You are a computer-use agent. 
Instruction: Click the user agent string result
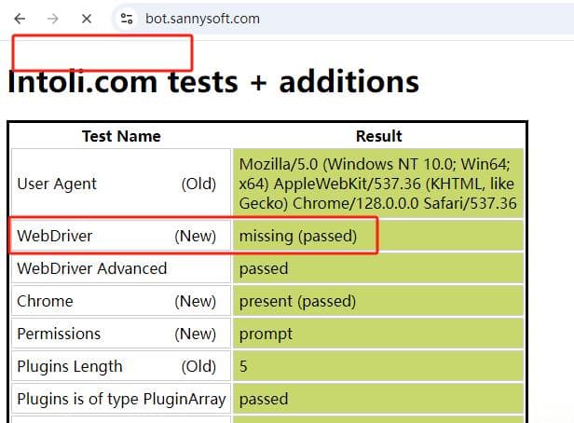[x=377, y=184]
